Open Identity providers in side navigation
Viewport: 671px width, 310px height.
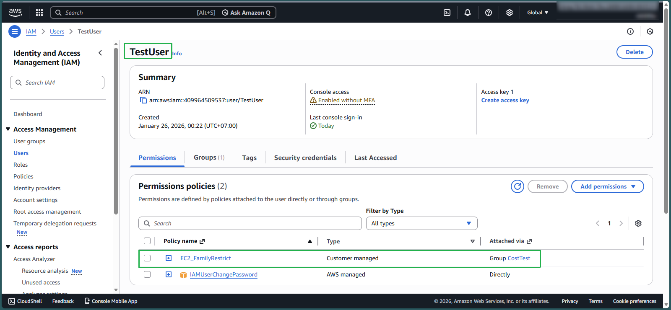(37, 188)
